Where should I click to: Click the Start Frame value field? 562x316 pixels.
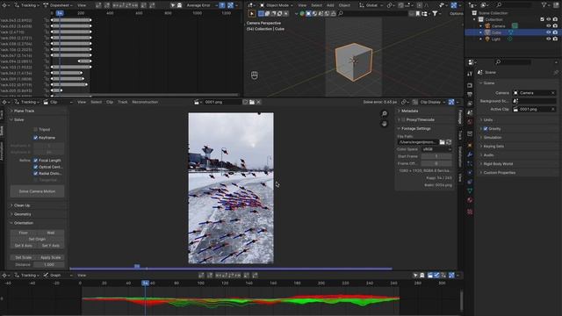[x=436, y=156]
